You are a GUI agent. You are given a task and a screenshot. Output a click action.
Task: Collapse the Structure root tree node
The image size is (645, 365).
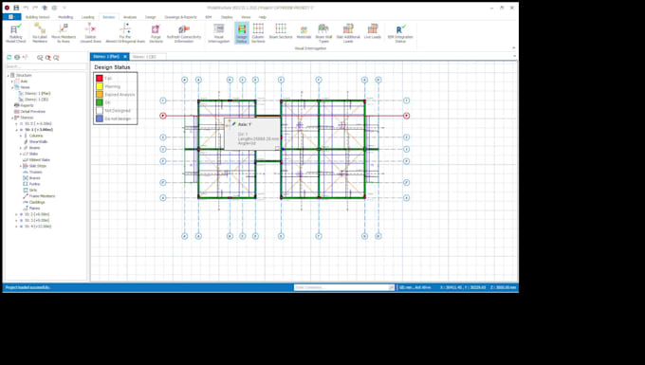click(8, 75)
